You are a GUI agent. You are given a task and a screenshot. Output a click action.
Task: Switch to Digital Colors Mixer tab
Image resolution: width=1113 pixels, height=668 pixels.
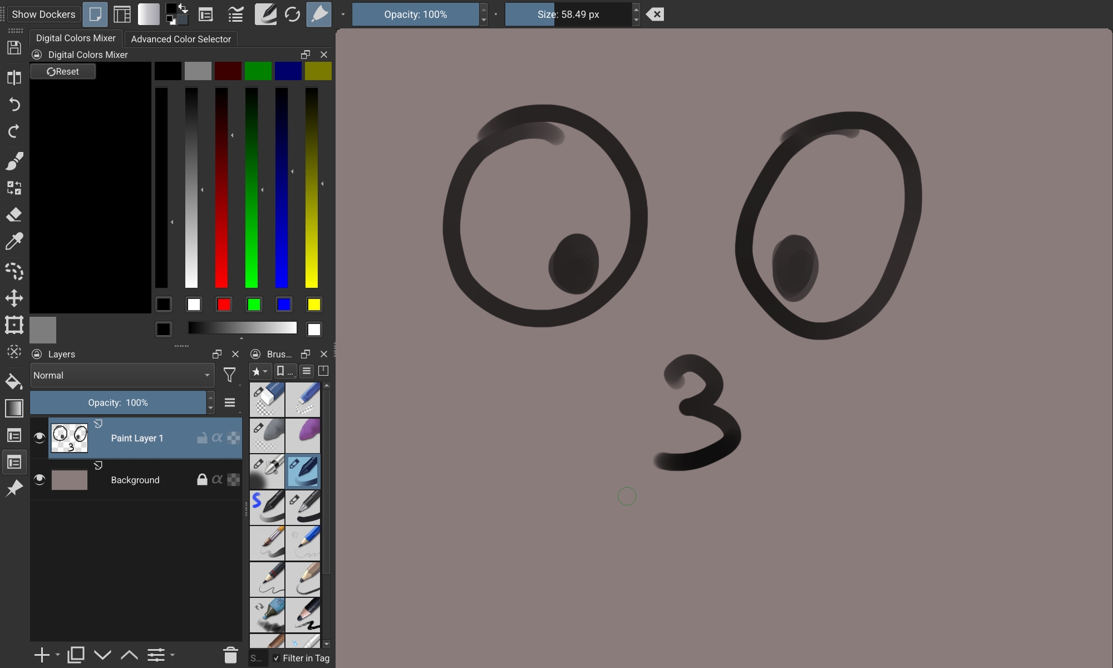coord(76,38)
